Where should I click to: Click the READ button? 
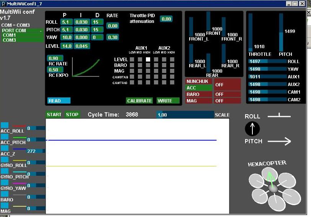click(x=59, y=100)
